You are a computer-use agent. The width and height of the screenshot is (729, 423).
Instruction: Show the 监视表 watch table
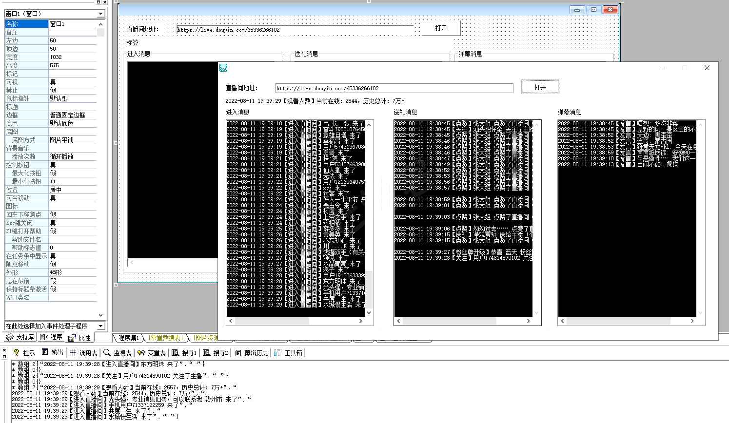118,352
